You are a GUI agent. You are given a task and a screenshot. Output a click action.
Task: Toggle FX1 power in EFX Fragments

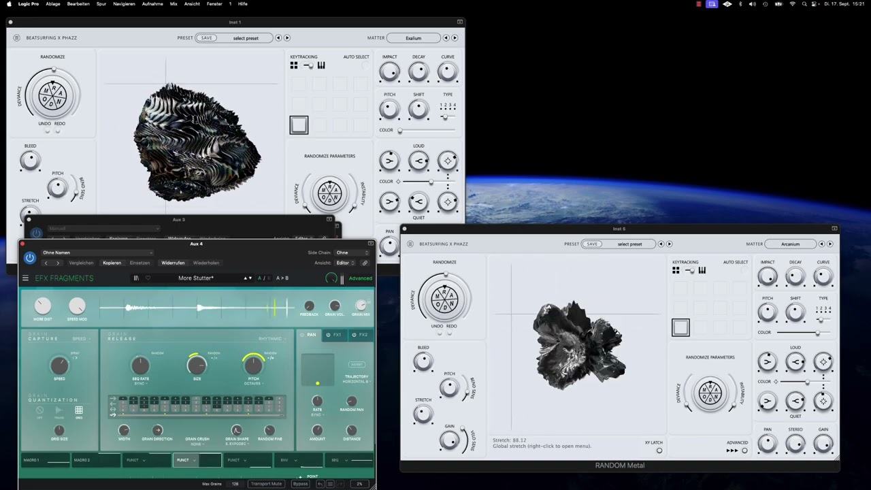(x=328, y=335)
